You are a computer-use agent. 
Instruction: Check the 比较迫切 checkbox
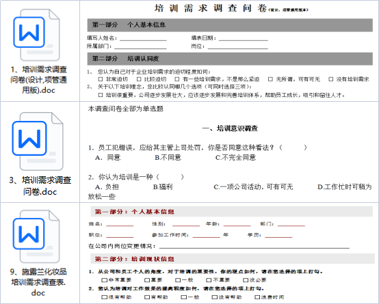(x=139, y=79)
